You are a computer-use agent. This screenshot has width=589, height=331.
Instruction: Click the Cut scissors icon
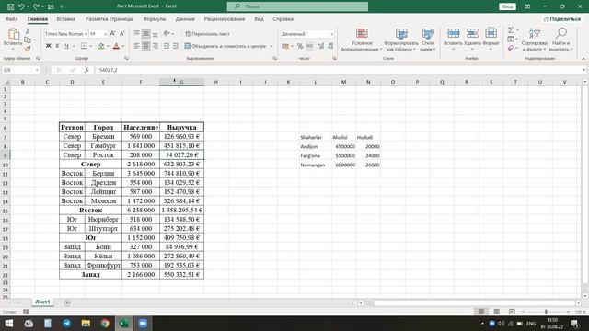[28, 31]
